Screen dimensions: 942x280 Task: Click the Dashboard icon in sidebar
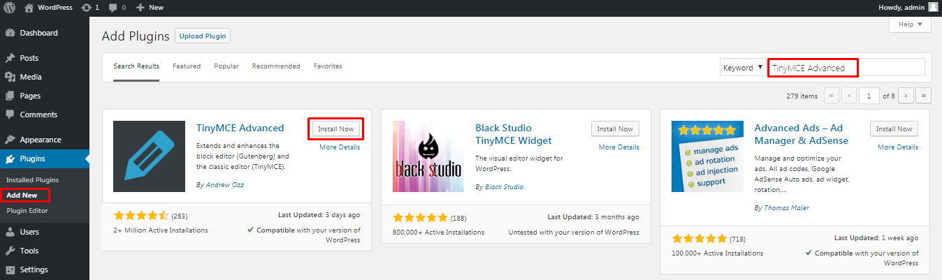(x=10, y=33)
